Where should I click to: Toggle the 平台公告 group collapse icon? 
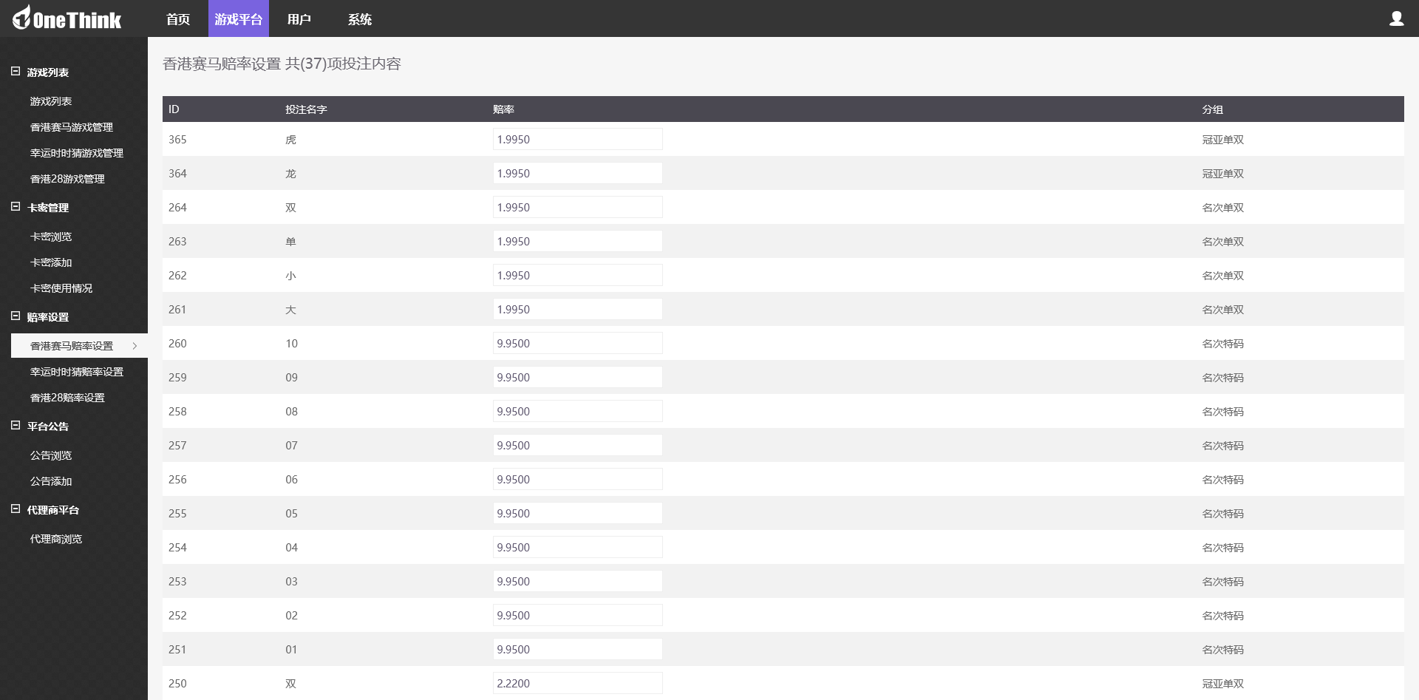(x=16, y=426)
